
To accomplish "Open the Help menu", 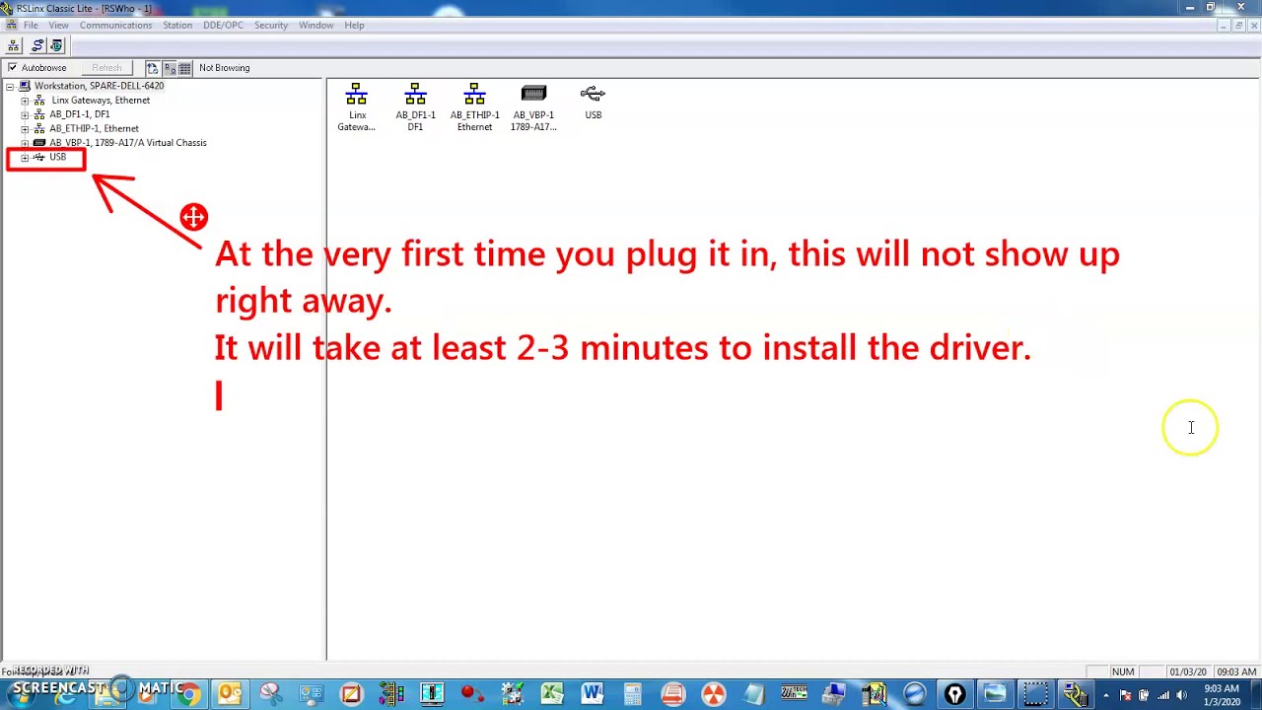I will (x=354, y=25).
